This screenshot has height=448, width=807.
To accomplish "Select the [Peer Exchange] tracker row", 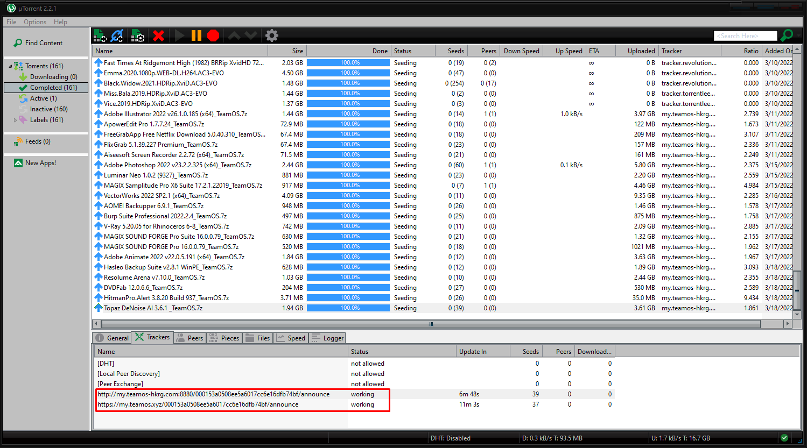I will coord(355,384).
